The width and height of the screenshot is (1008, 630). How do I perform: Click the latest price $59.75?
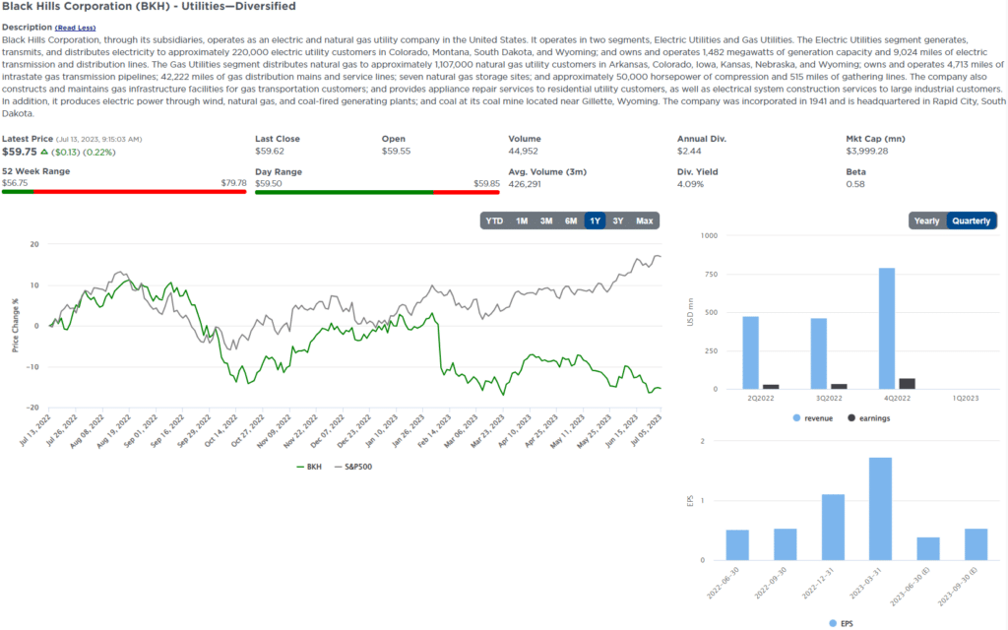20,152
